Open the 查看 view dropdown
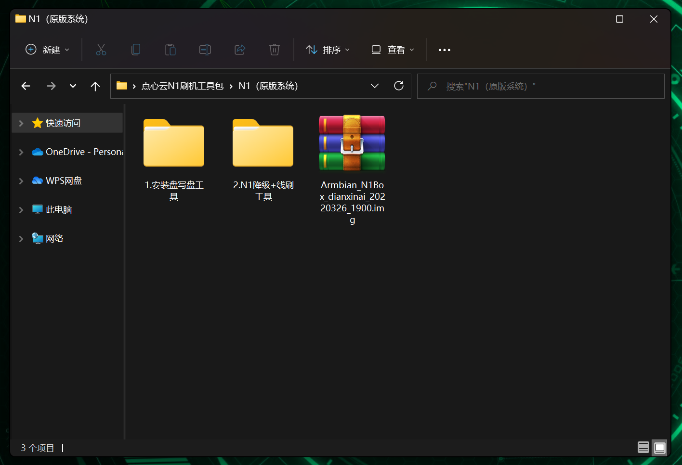Screen dimensions: 682x465 pos(393,50)
